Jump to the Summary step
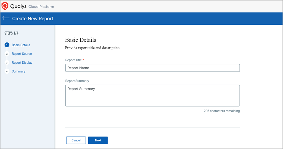This screenshot has width=283, height=149. pos(18,71)
